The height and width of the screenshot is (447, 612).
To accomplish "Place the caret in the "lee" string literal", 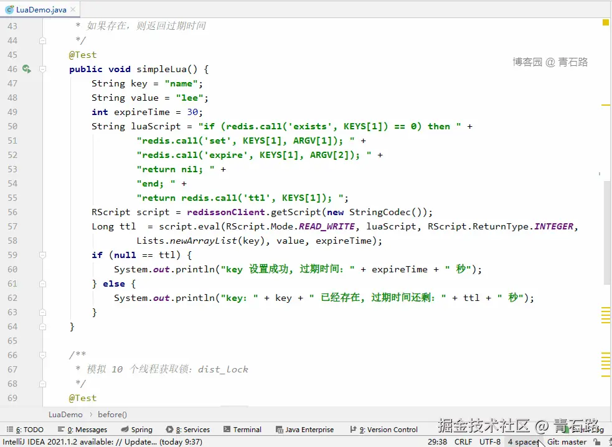I will tap(189, 98).
